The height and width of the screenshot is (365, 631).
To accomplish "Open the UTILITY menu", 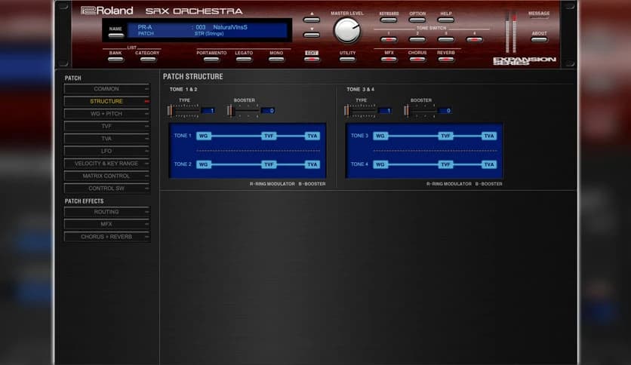I will [x=347, y=59].
